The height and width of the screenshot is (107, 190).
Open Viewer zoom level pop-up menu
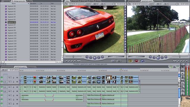pyautogui.click(x=88, y=4)
